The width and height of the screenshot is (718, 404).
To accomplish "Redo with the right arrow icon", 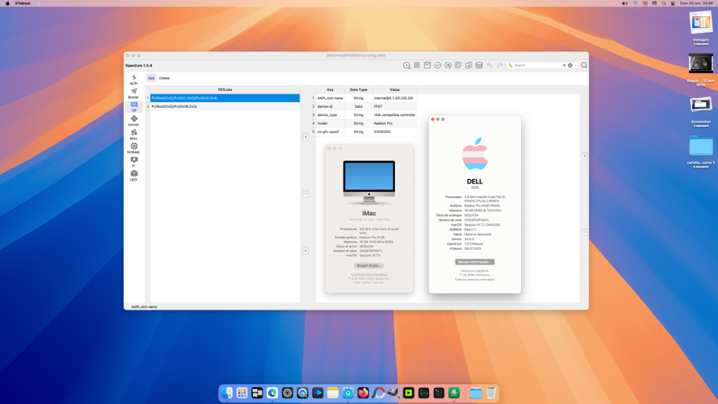I will click(500, 65).
